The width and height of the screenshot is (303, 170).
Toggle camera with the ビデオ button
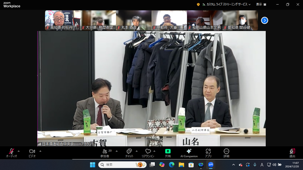coord(32,153)
